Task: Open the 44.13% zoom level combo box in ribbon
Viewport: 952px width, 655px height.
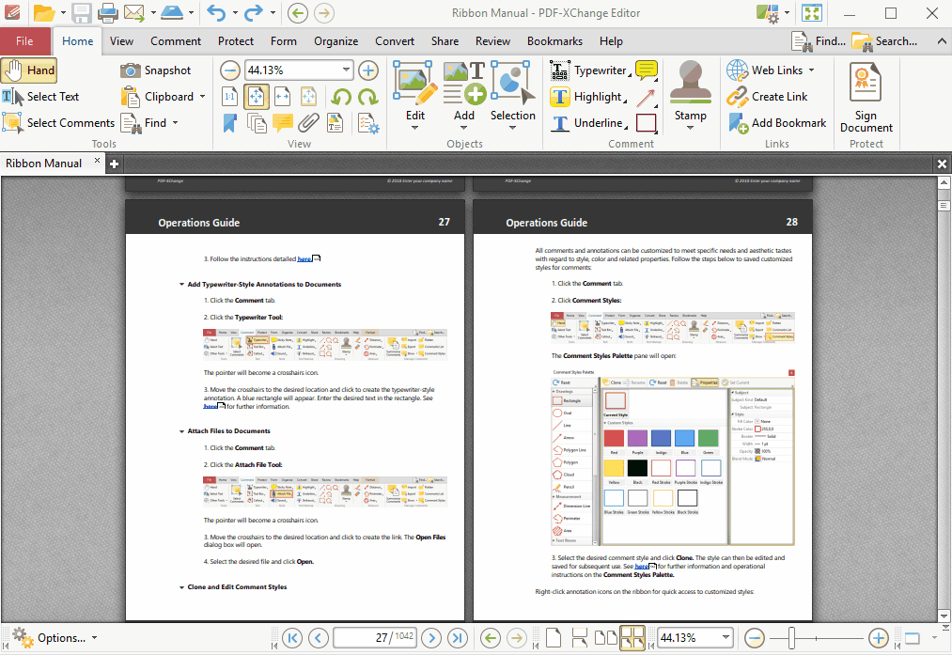Action: pos(298,70)
